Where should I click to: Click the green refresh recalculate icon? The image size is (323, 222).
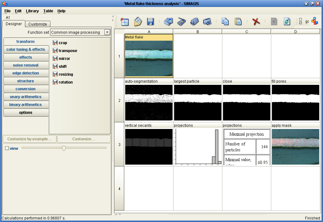point(287,21)
